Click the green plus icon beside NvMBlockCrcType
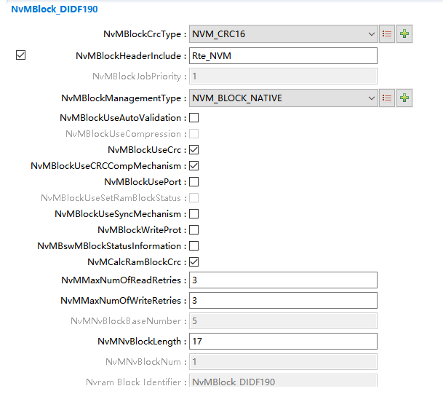 click(x=404, y=34)
